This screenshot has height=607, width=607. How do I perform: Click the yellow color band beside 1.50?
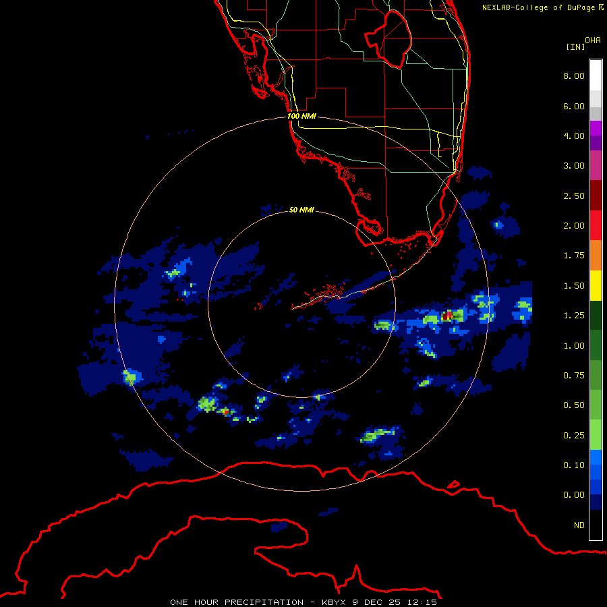(596, 286)
